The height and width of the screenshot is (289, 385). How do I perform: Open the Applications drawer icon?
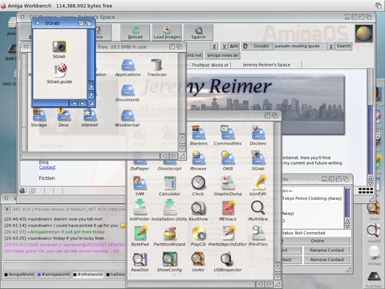click(x=128, y=66)
